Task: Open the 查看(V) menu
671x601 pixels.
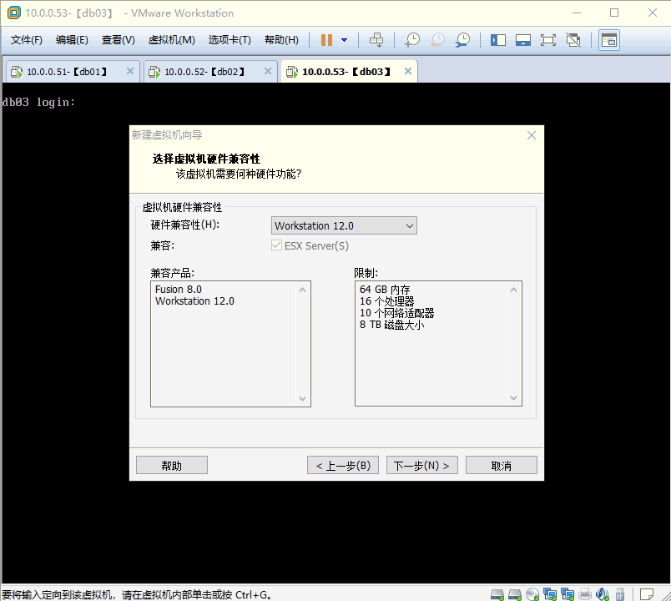Action: point(119,40)
